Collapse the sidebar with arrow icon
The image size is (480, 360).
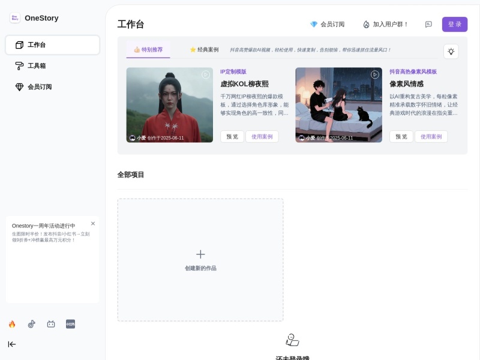point(12,344)
